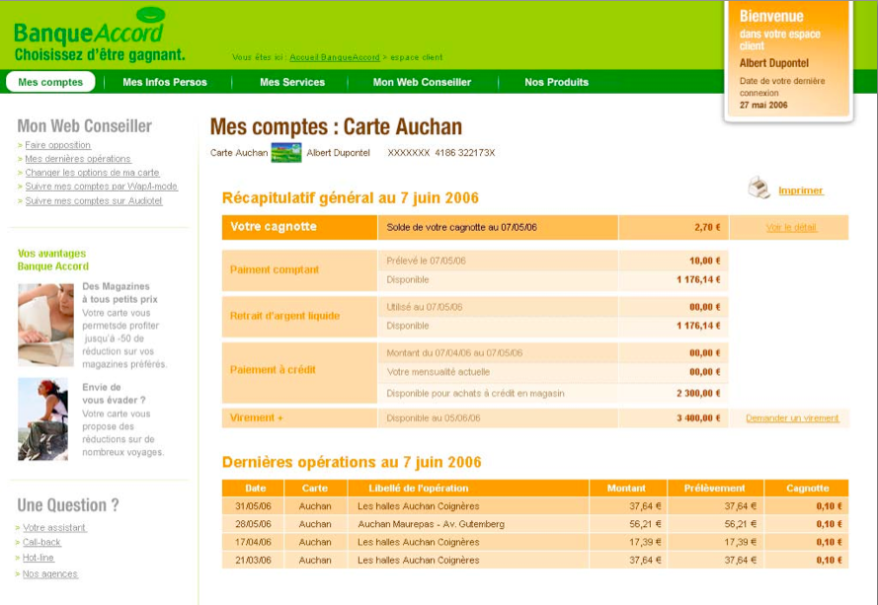Screen dimensions: 878x605
Task: Click the Paiment comptant row label
Action: pyautogui.click(x=275, y=269)
